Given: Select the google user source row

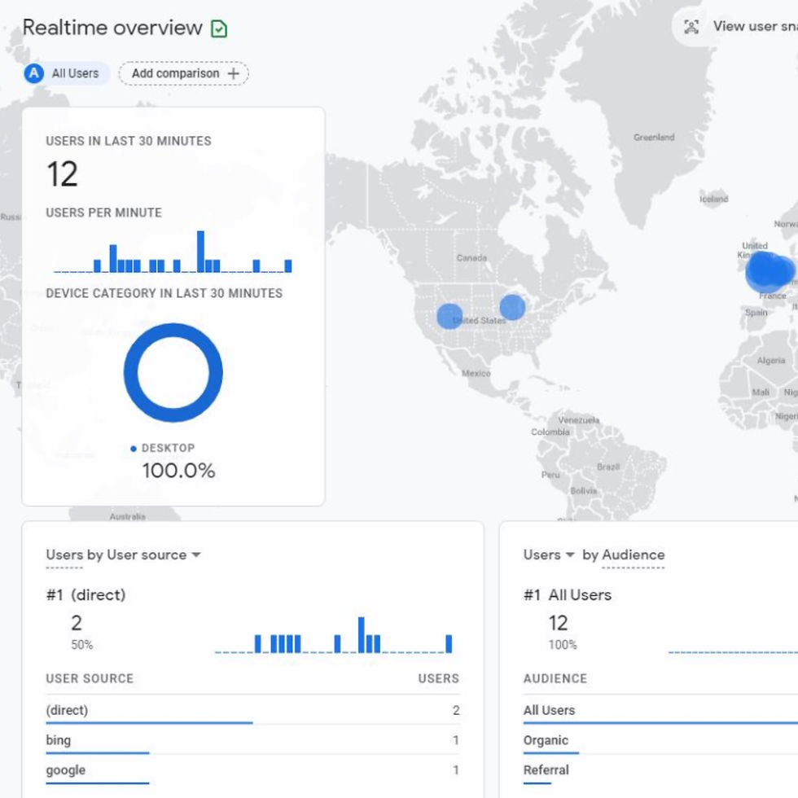Looking at the screenshot, I should click(252, 770).
